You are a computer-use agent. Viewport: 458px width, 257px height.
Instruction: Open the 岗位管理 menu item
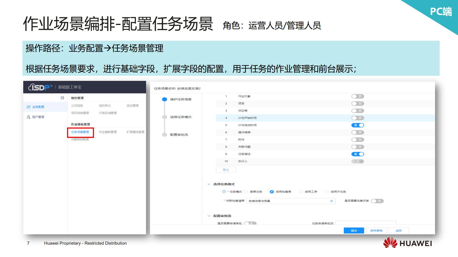click(x=133, y=106)
